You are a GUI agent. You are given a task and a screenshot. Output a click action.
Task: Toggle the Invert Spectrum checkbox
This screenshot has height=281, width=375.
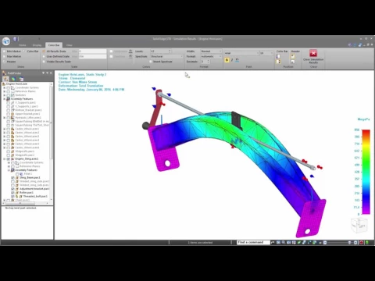[151, 62]
